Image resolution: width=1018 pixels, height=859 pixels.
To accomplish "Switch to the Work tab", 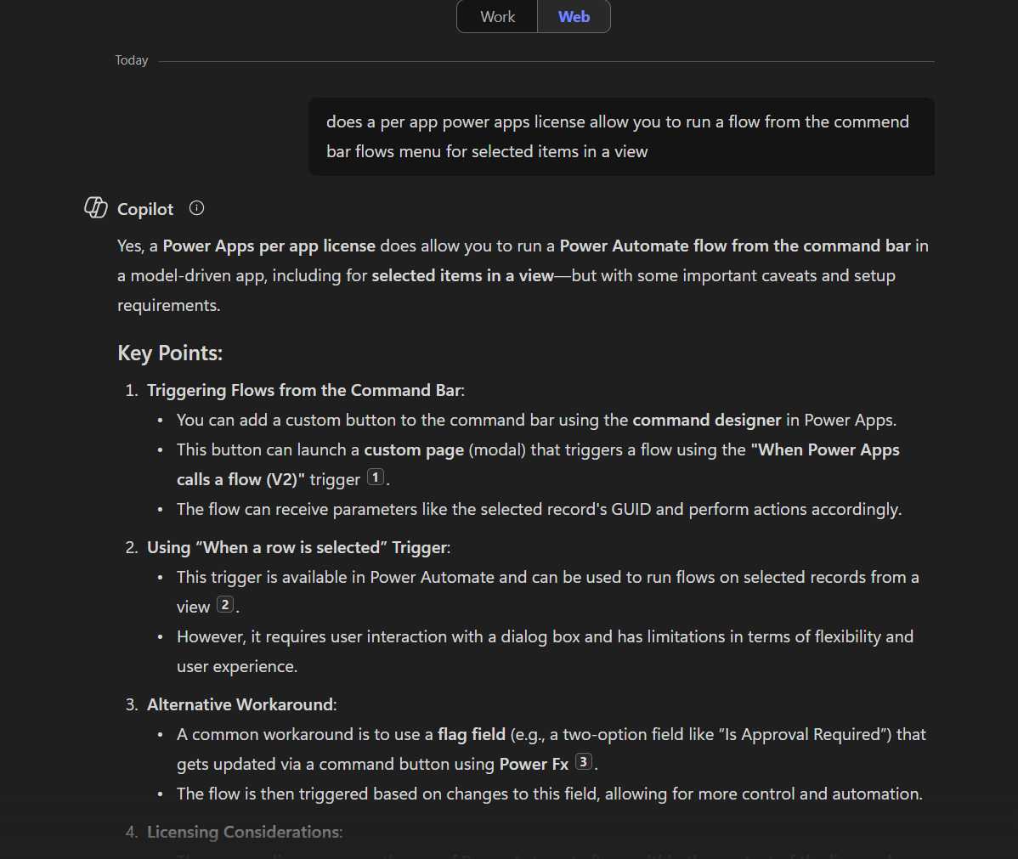I will (497, 17).
